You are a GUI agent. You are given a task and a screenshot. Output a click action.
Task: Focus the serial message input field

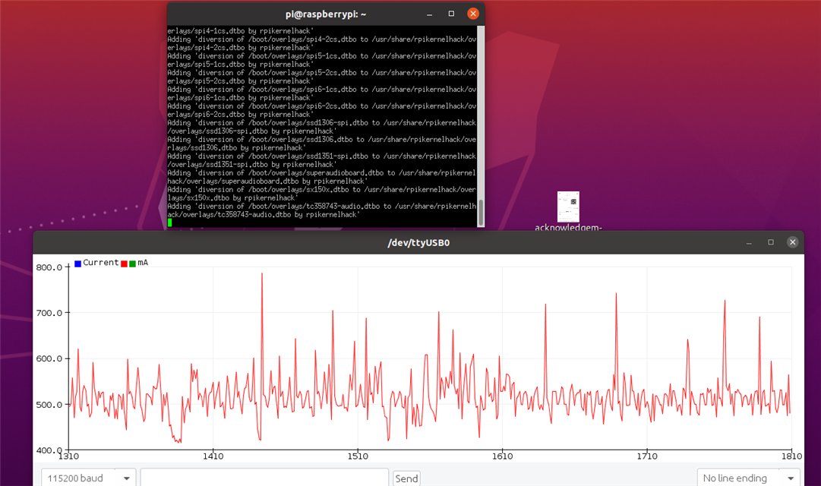(264, 478)
